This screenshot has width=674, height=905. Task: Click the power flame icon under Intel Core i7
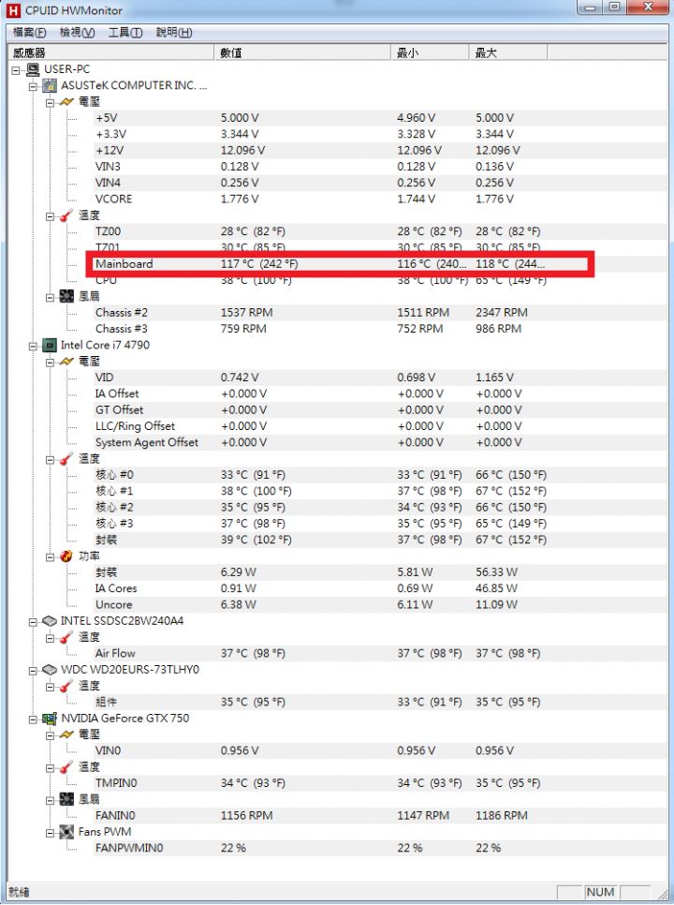[66, 556]
